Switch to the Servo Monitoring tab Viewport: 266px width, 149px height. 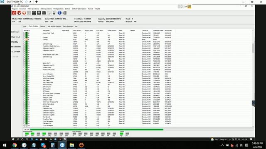[68, 26]
